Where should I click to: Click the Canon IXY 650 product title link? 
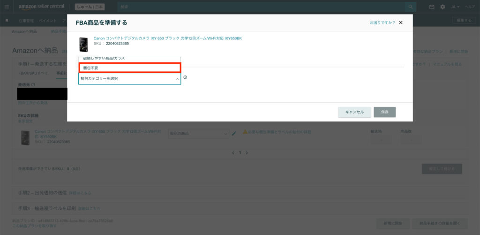pos(168,38)
